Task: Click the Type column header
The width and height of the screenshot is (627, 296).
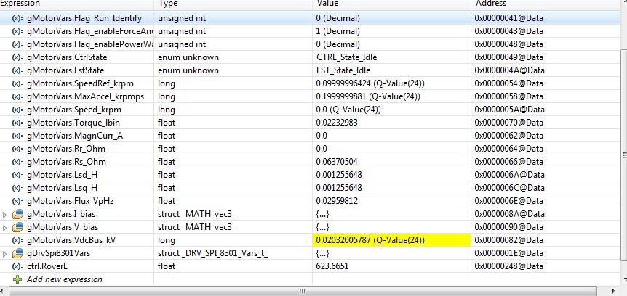Action: [x=233, y=4]
